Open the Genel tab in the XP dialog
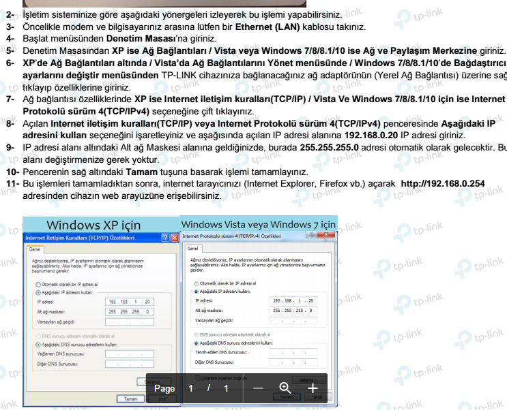The width and height of the screenshot is (507, 410). point(35,249)
